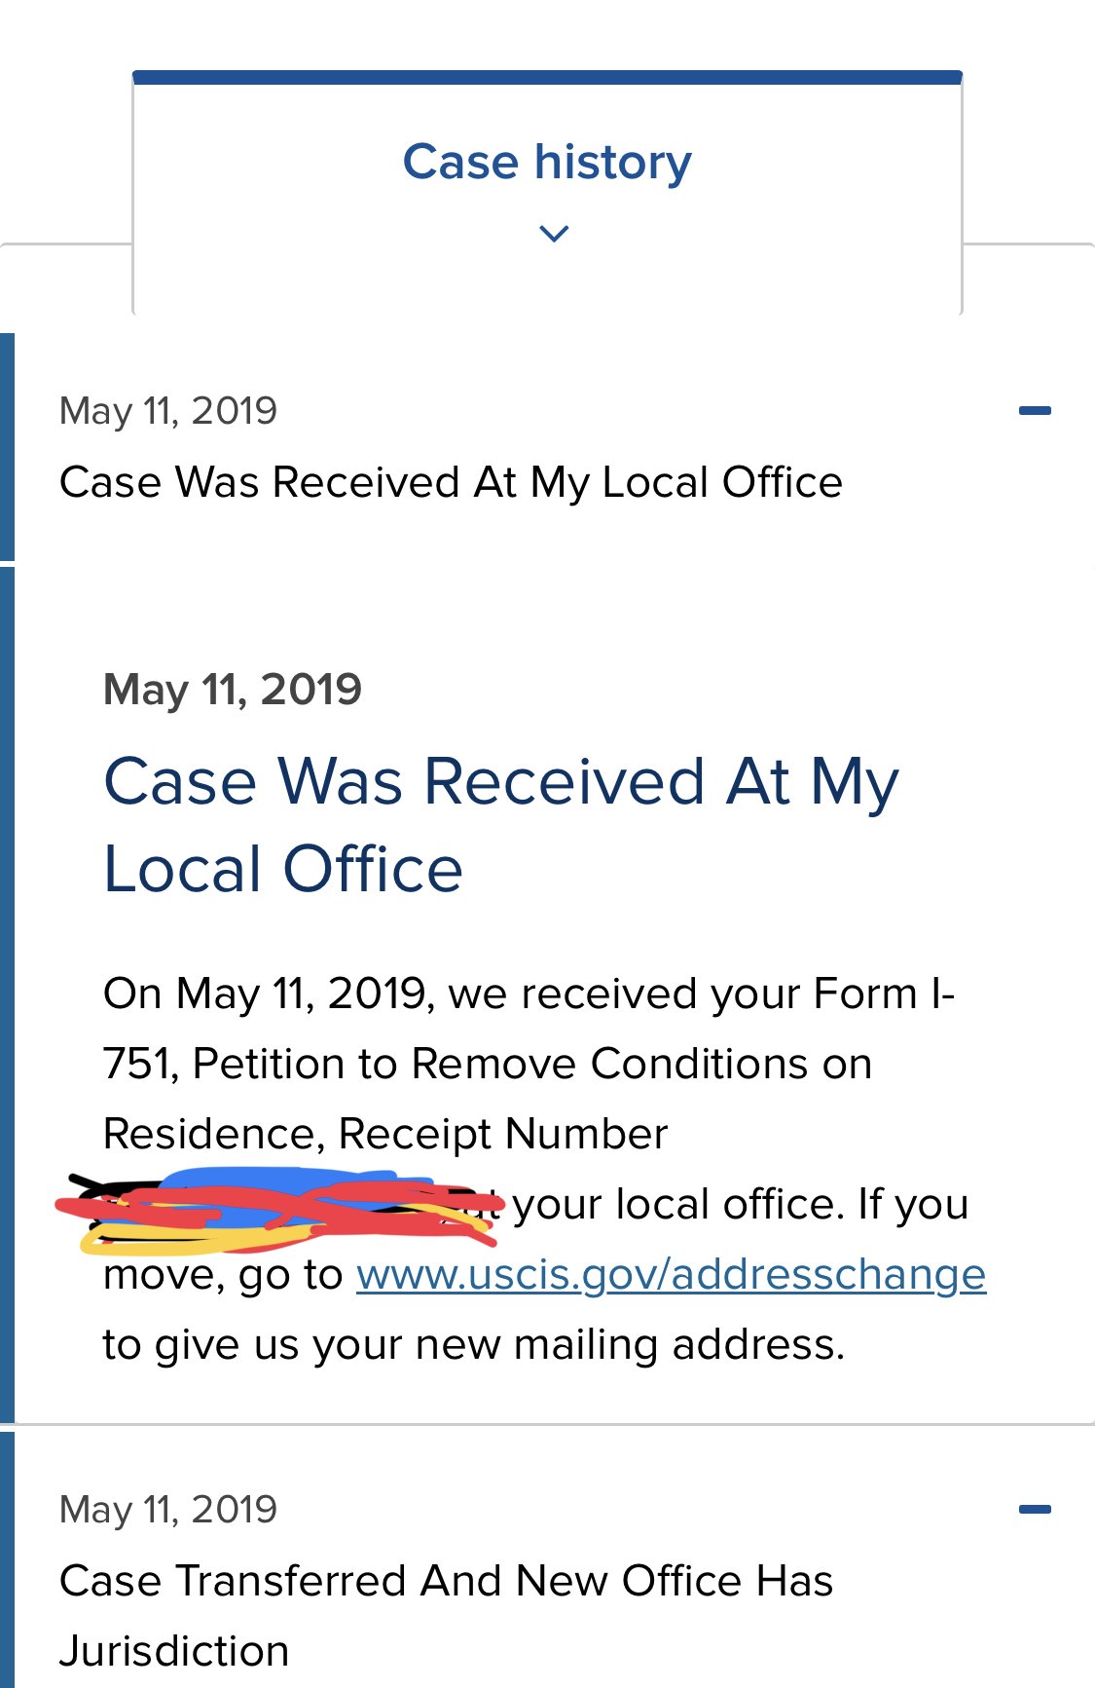Click 'to give us your new mailing address' text
This screenshot has width=1095, height=1688.
pyautogui.click(x=474, y=1345)
